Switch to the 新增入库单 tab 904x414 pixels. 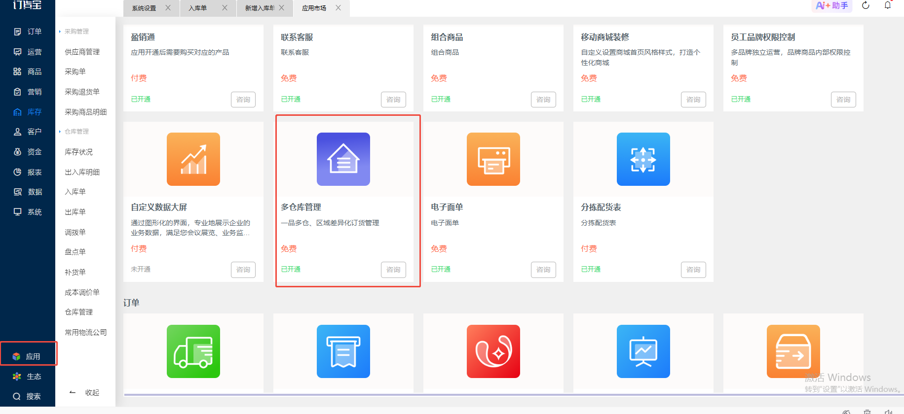tap(260, 8)
